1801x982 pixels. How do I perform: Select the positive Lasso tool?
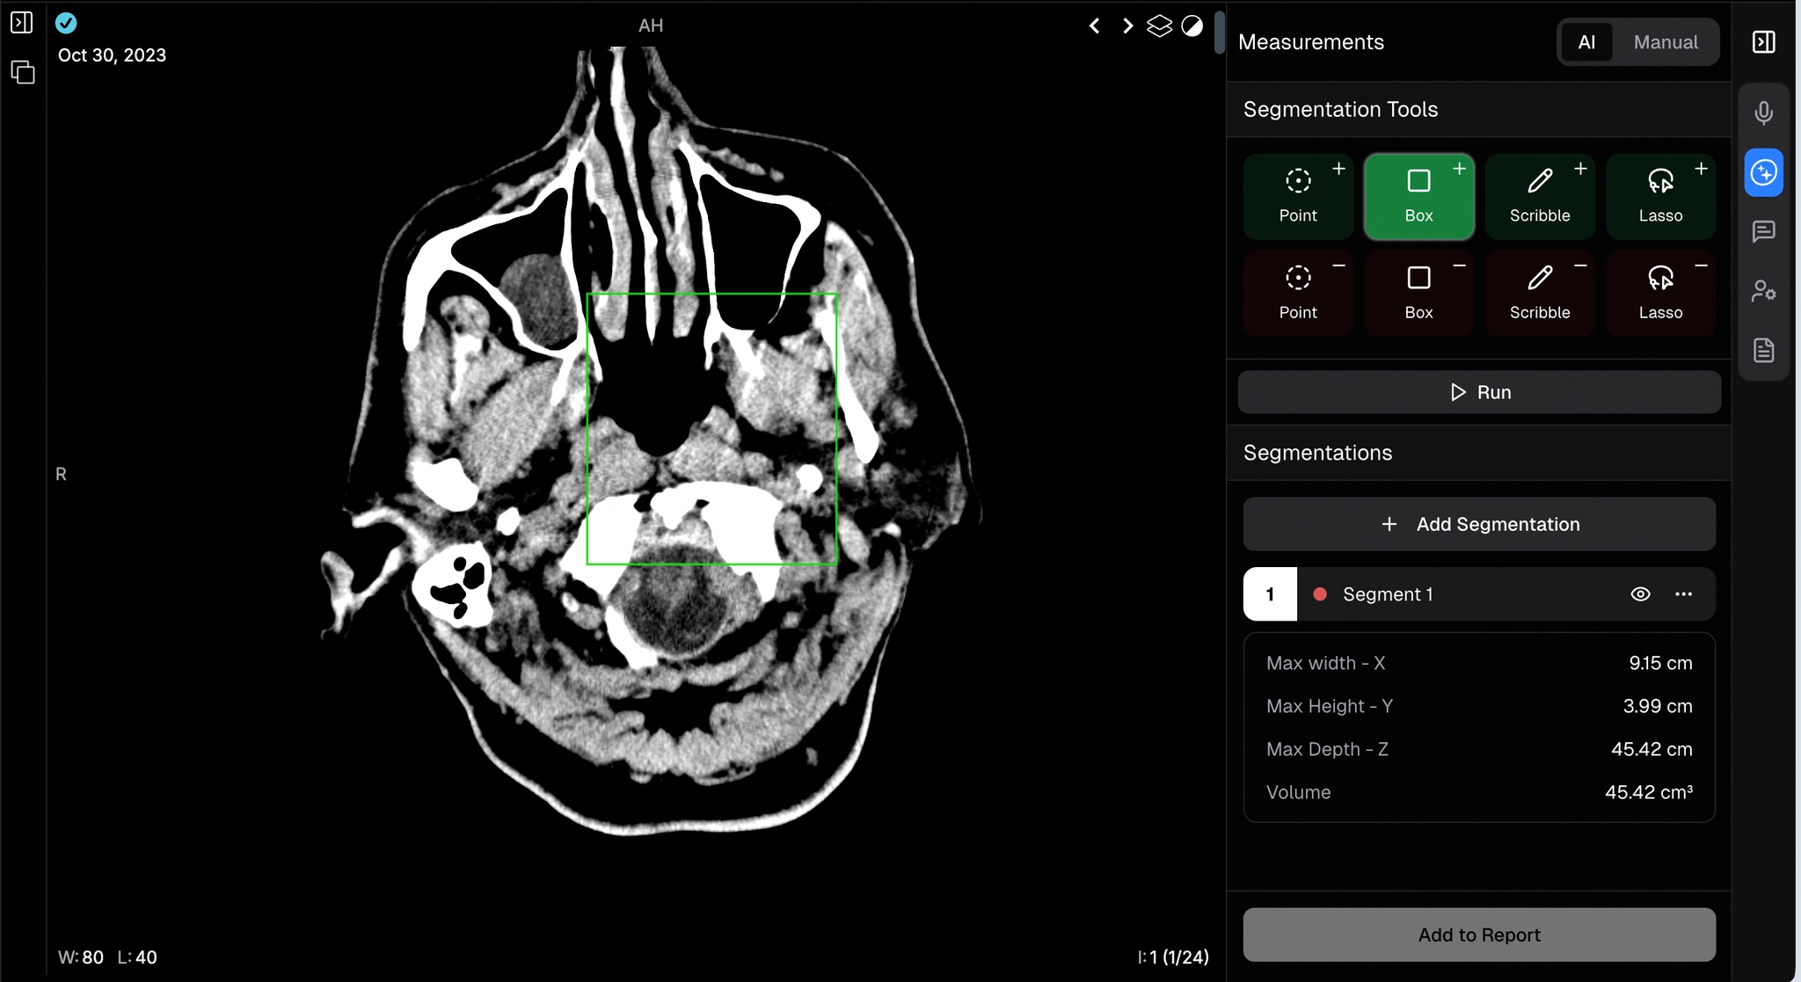[1660, 196]
